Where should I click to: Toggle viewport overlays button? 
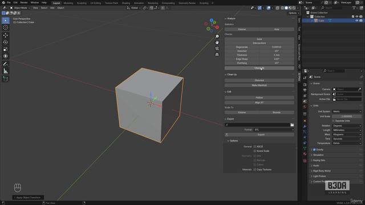coord(269,7)
